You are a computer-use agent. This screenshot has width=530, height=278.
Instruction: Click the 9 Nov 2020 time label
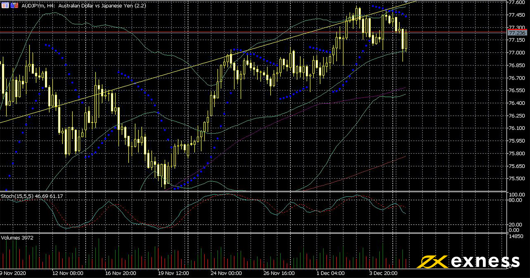pos(12,273)
